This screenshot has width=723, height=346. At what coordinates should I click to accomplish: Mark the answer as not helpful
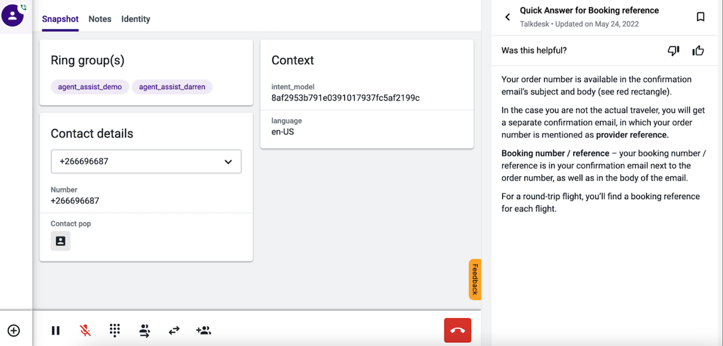tap(674, 50)
